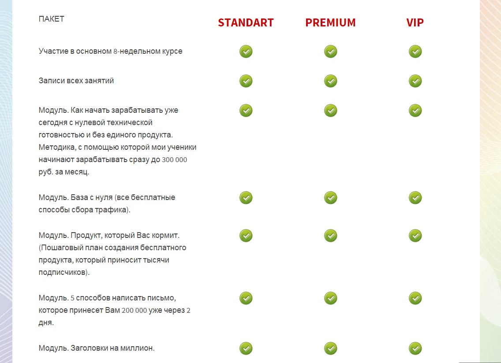Click Участие в основном 8-недельном курсе text
The image size is (501, 363).
point(110,51)
